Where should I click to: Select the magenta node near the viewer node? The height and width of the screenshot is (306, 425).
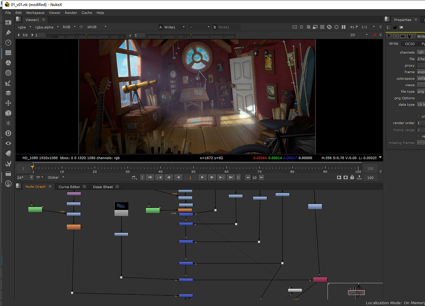320,280
